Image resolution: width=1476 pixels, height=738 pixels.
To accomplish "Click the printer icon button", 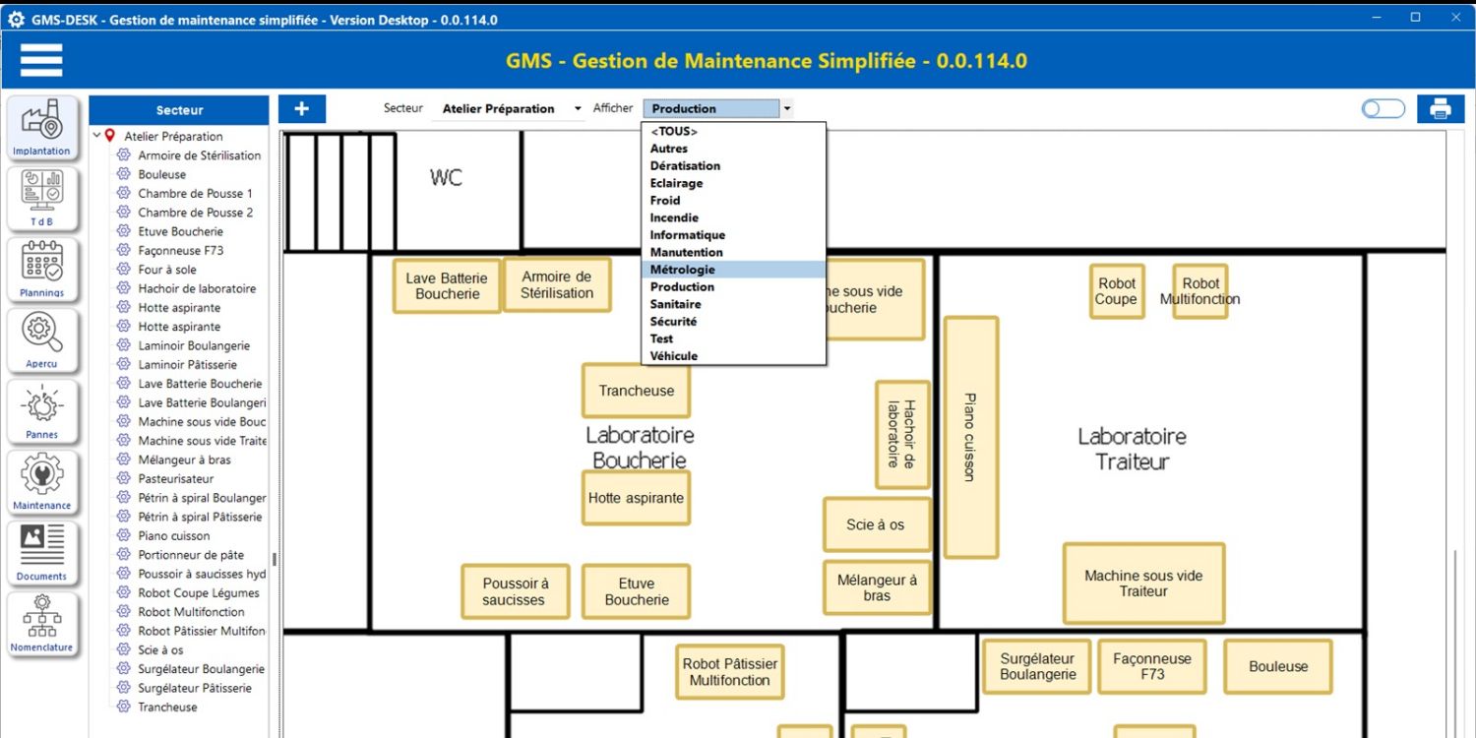I will [x=1441, y=109].
